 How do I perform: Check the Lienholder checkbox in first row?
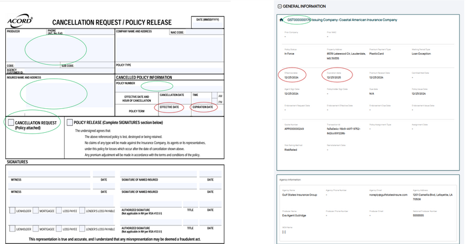click(12, 211)
